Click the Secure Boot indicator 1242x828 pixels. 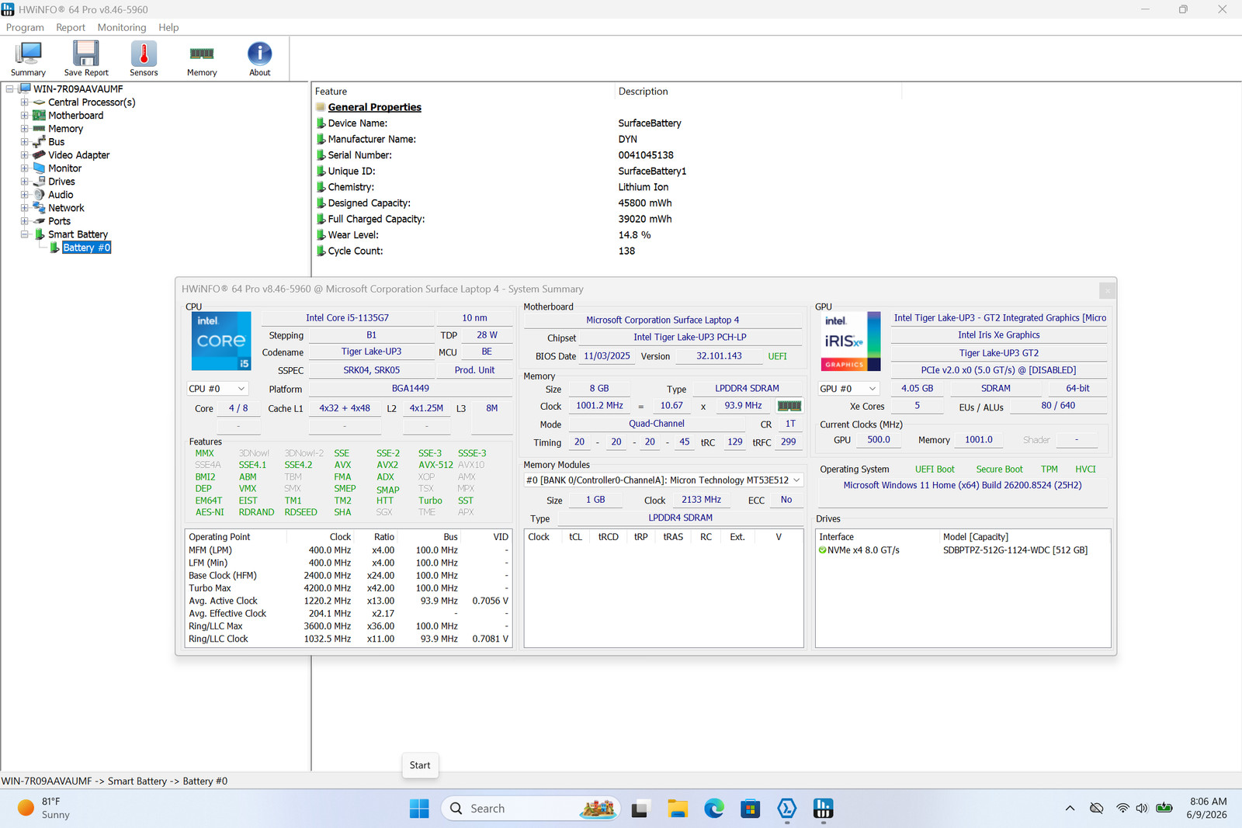(x=999, y=469)
